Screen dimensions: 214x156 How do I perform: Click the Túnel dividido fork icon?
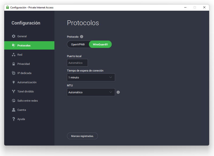pos(14,91)
